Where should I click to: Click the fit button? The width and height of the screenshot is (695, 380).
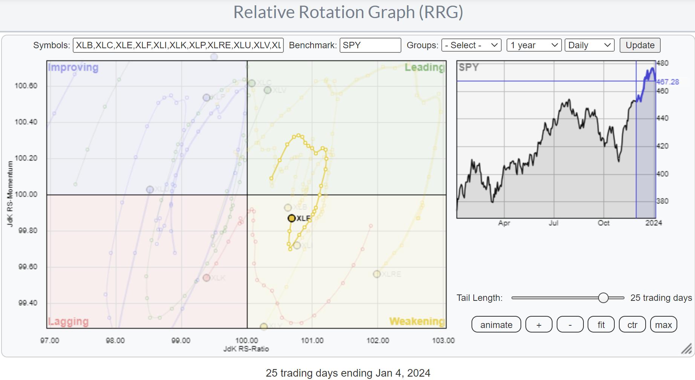[x=601, y=325]
